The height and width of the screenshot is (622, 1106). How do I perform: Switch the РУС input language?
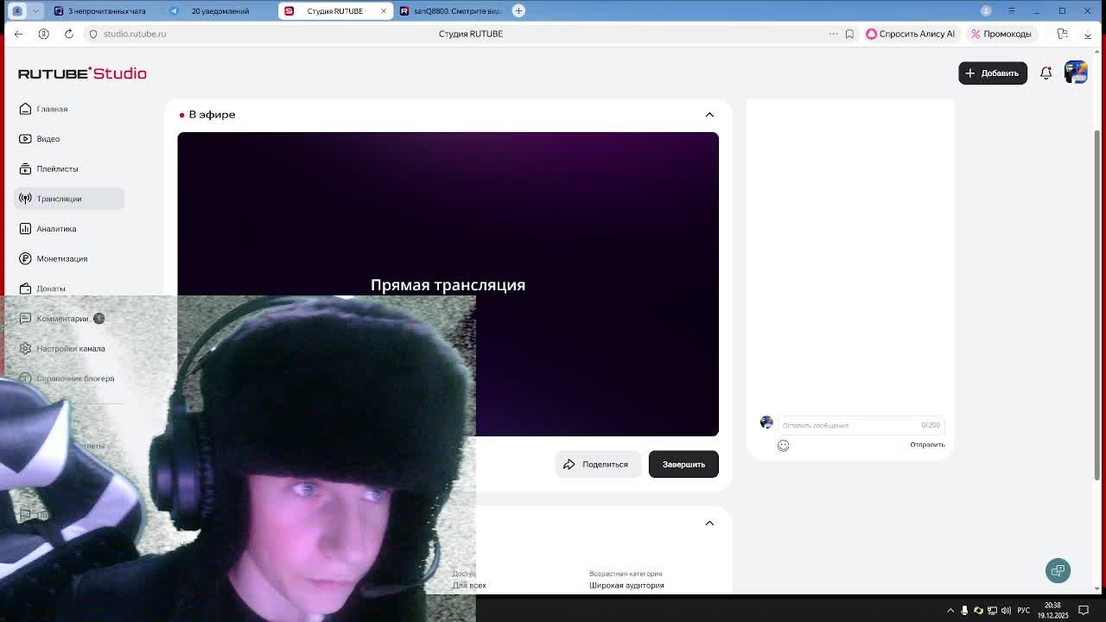[x=1023, y=611]
